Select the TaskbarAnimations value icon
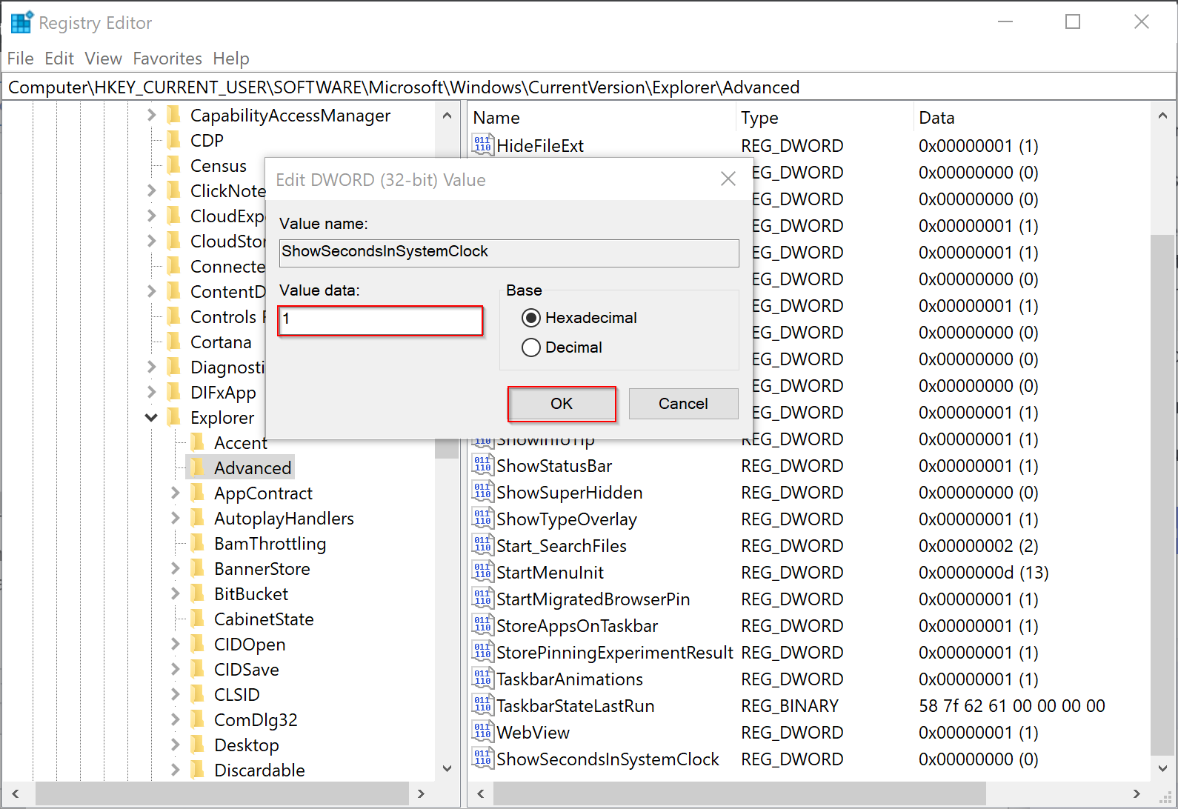The height and width of the screenshot is (809, 1178). [x=482, y=679]
